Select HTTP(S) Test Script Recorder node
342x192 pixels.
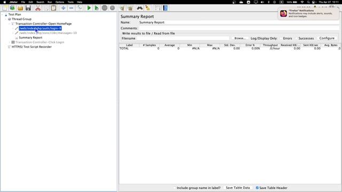coord(32,46)
